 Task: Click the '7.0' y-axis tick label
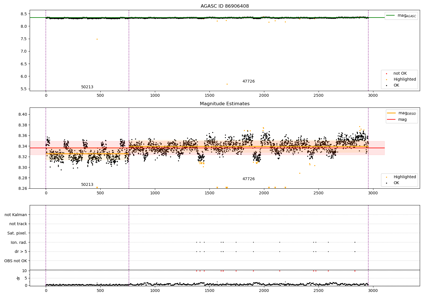(x=24, y=51)
